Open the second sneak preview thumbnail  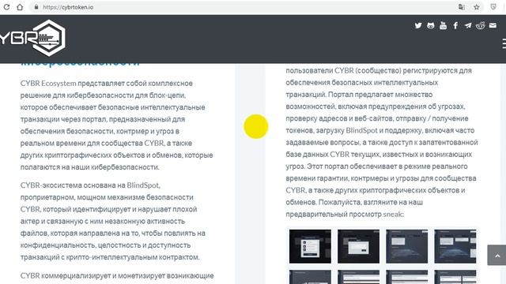coord(358,246)
